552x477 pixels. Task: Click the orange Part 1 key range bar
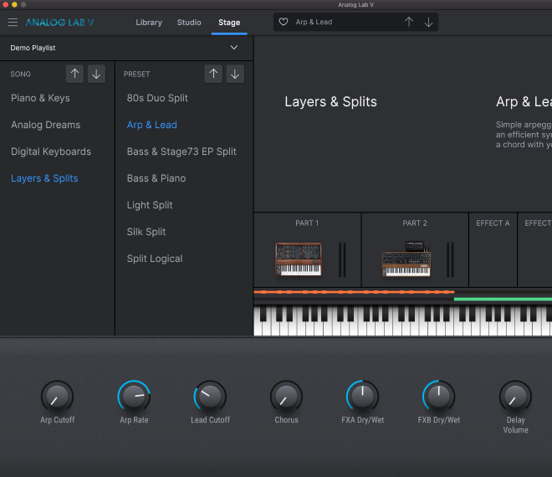click(x=354, y=292)
